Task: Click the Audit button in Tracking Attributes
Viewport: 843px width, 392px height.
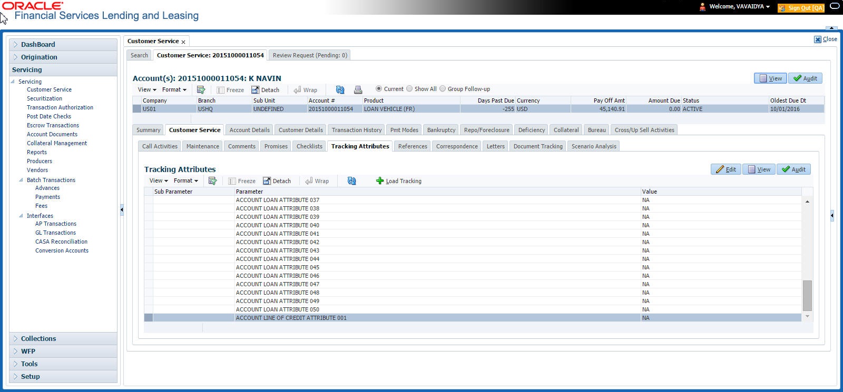Action: [793, 169]
